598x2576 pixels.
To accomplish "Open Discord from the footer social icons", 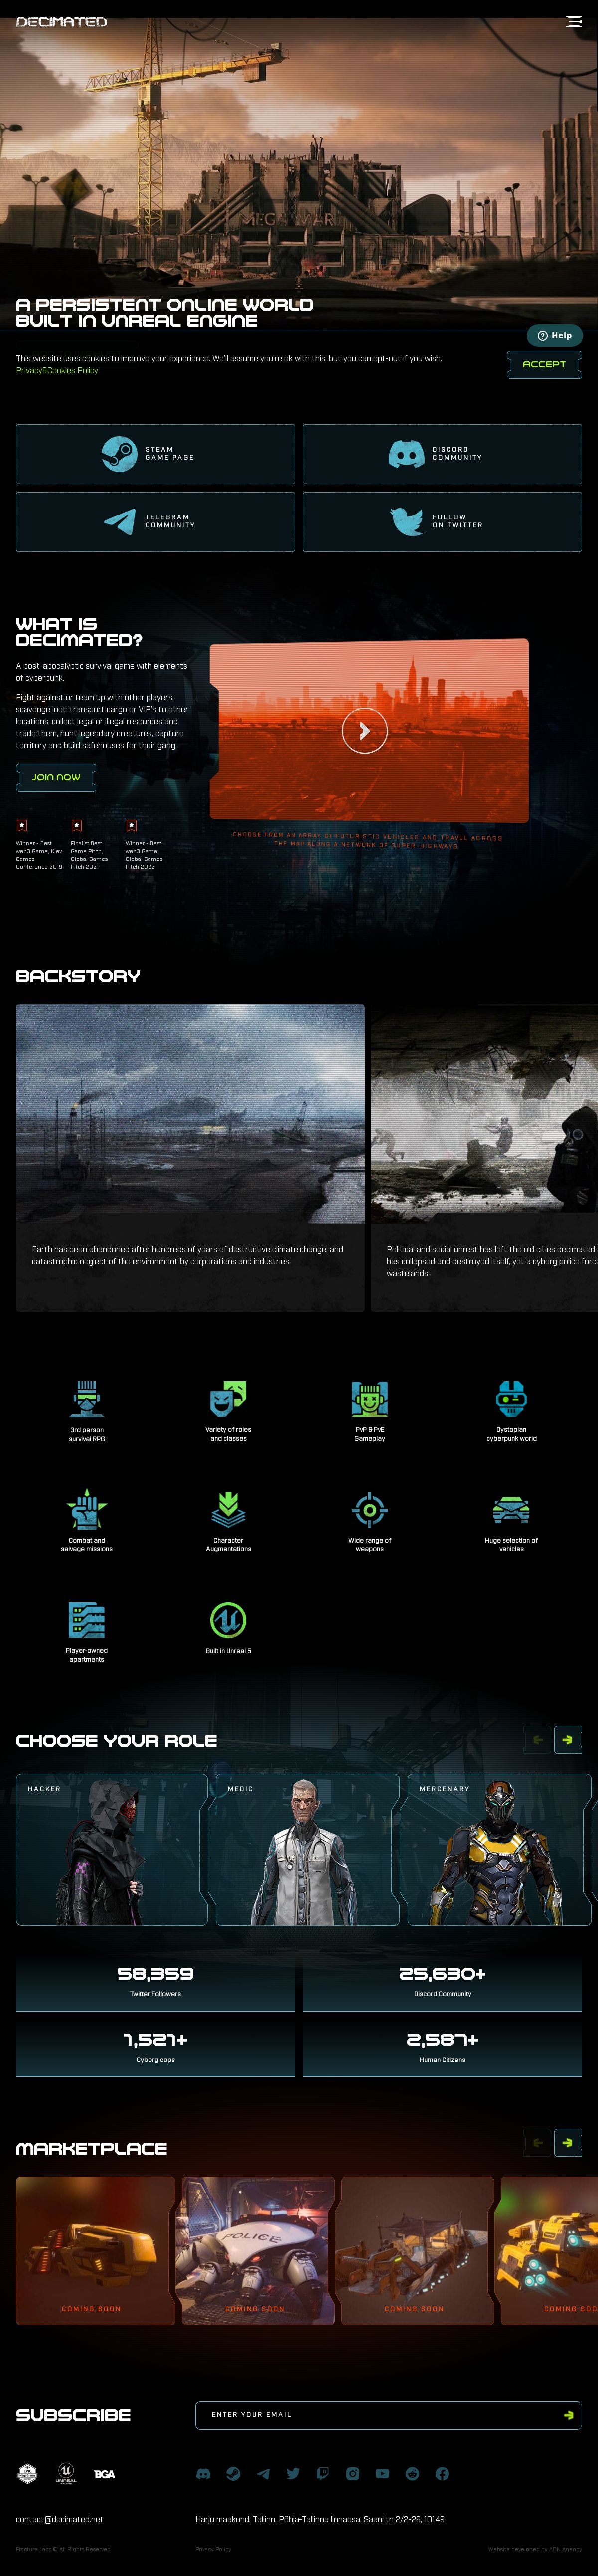I will (203, 2473).
